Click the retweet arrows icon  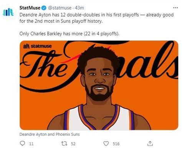tap(64, 143)
